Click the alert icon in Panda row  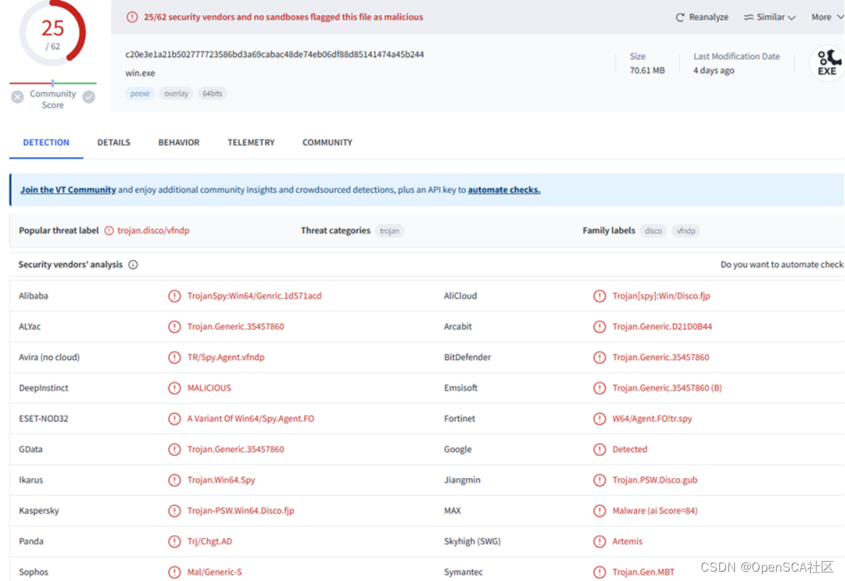click(x=174, y=542)
